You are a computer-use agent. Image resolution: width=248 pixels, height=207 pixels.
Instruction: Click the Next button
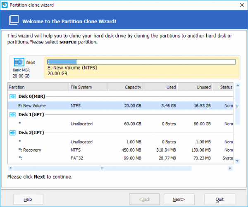(x=179, y=199)
